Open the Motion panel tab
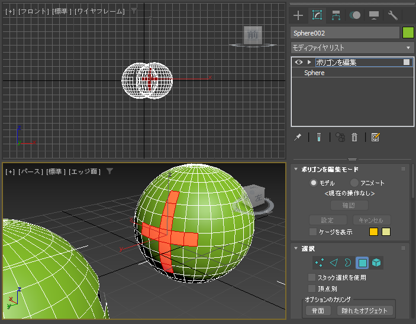The height and width of the screenshot is (324, 416). click(355, 15)
